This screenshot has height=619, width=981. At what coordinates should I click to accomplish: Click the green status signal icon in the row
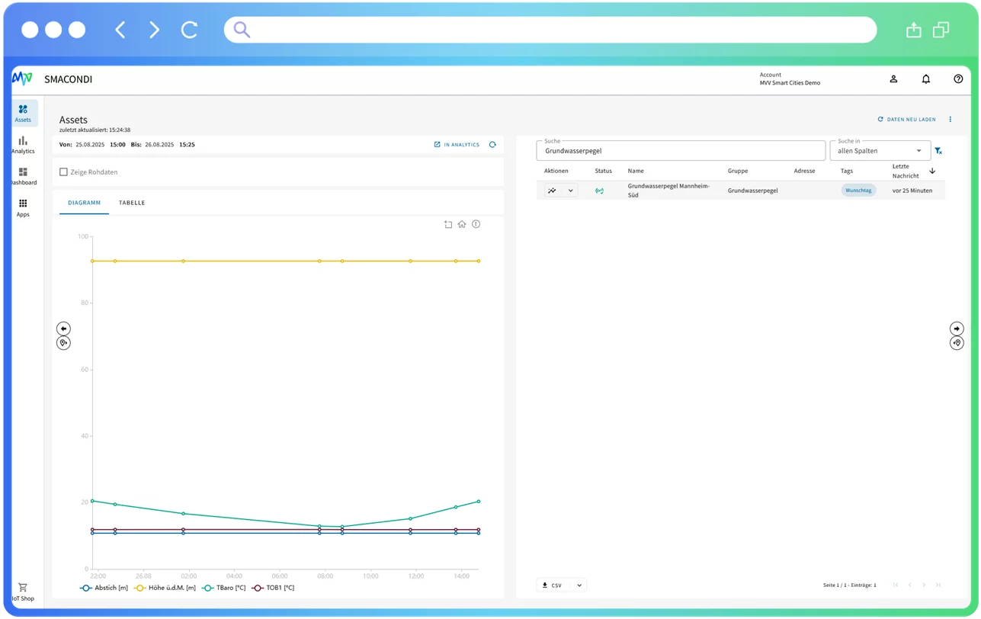coord(600,191)
